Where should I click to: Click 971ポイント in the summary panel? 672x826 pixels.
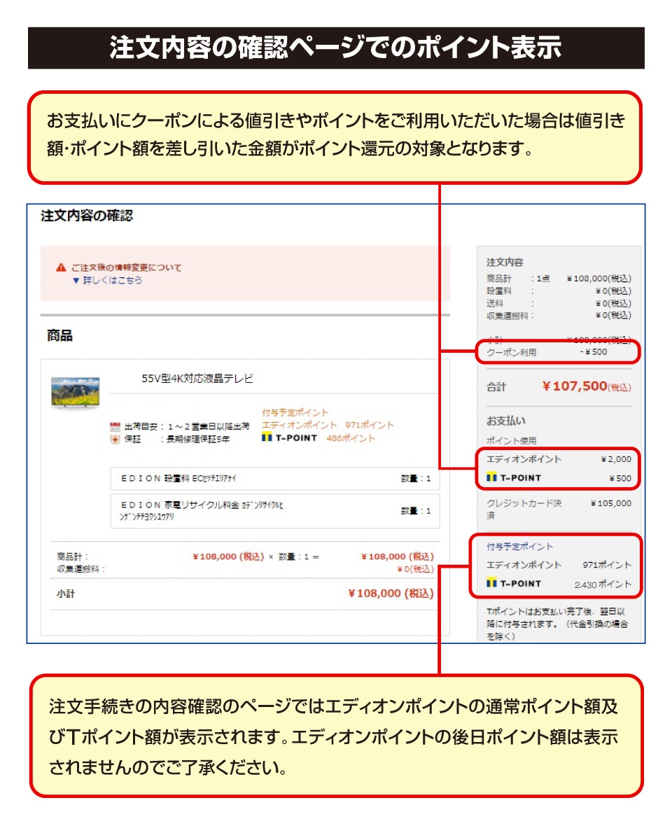coord(607,565)
